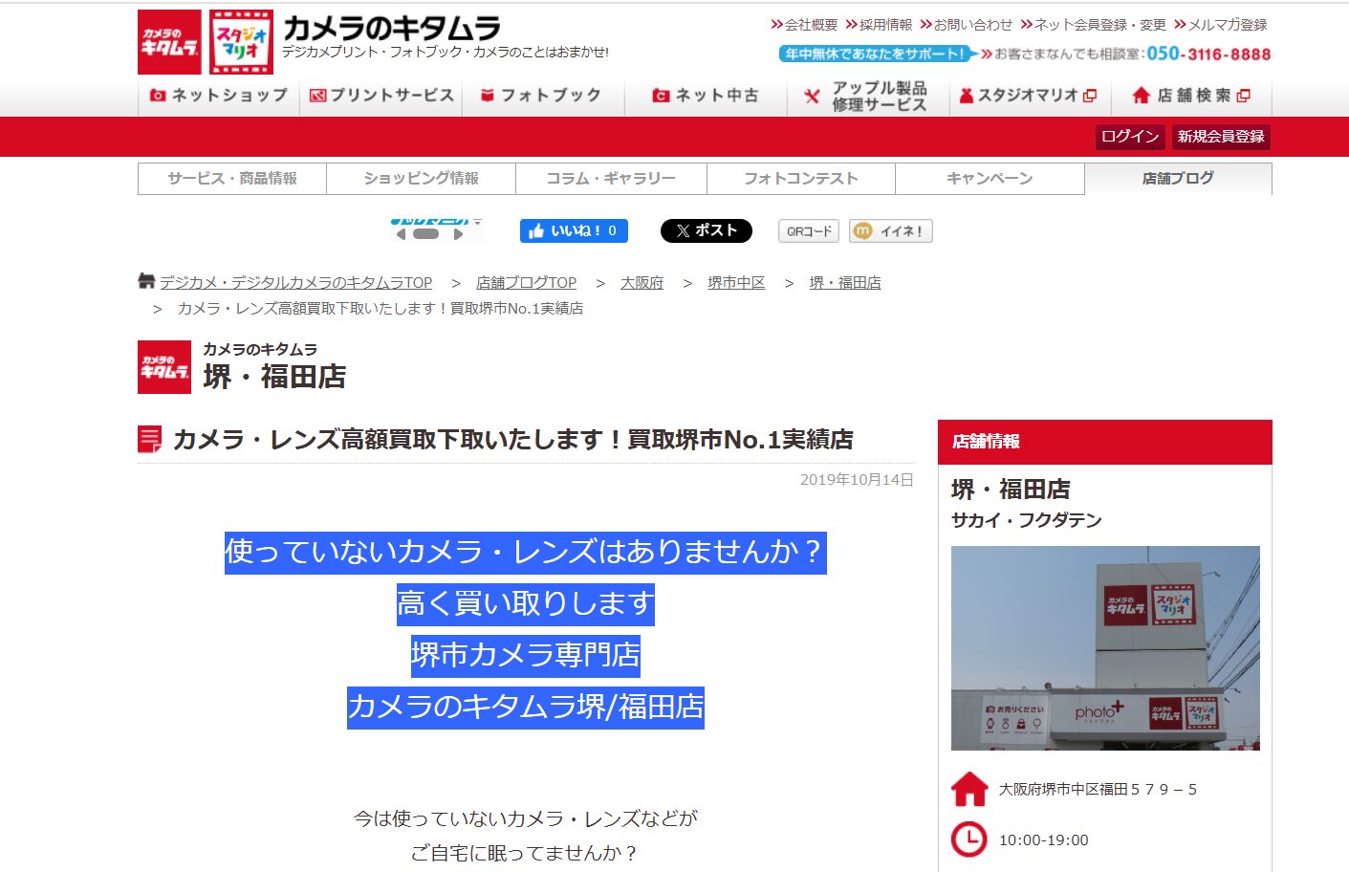Click the red clock hours icon
This screenshot has height=872, width=1349.
tap(969, 839)
